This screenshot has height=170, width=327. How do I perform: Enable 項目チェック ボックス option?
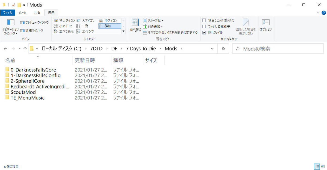(204, 20)
